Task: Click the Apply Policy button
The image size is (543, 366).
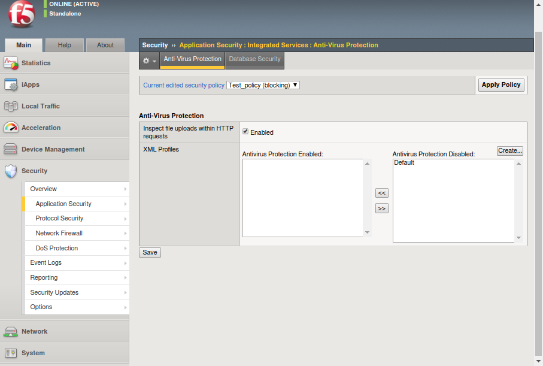Action: click(x=500, y=84)
